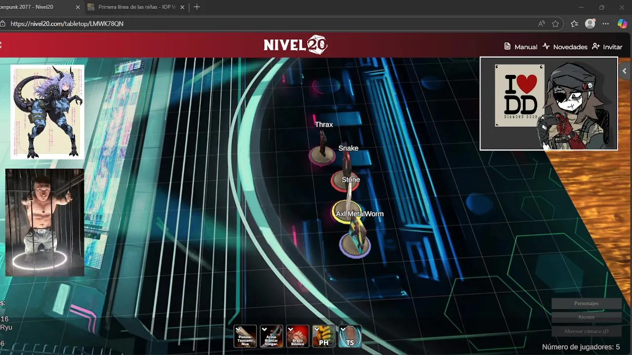The image size is (632, 355).
Task: Open the browser profile avatar
Action: tap(590, 24)
